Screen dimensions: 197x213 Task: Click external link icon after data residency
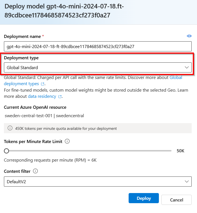point(60,97)
